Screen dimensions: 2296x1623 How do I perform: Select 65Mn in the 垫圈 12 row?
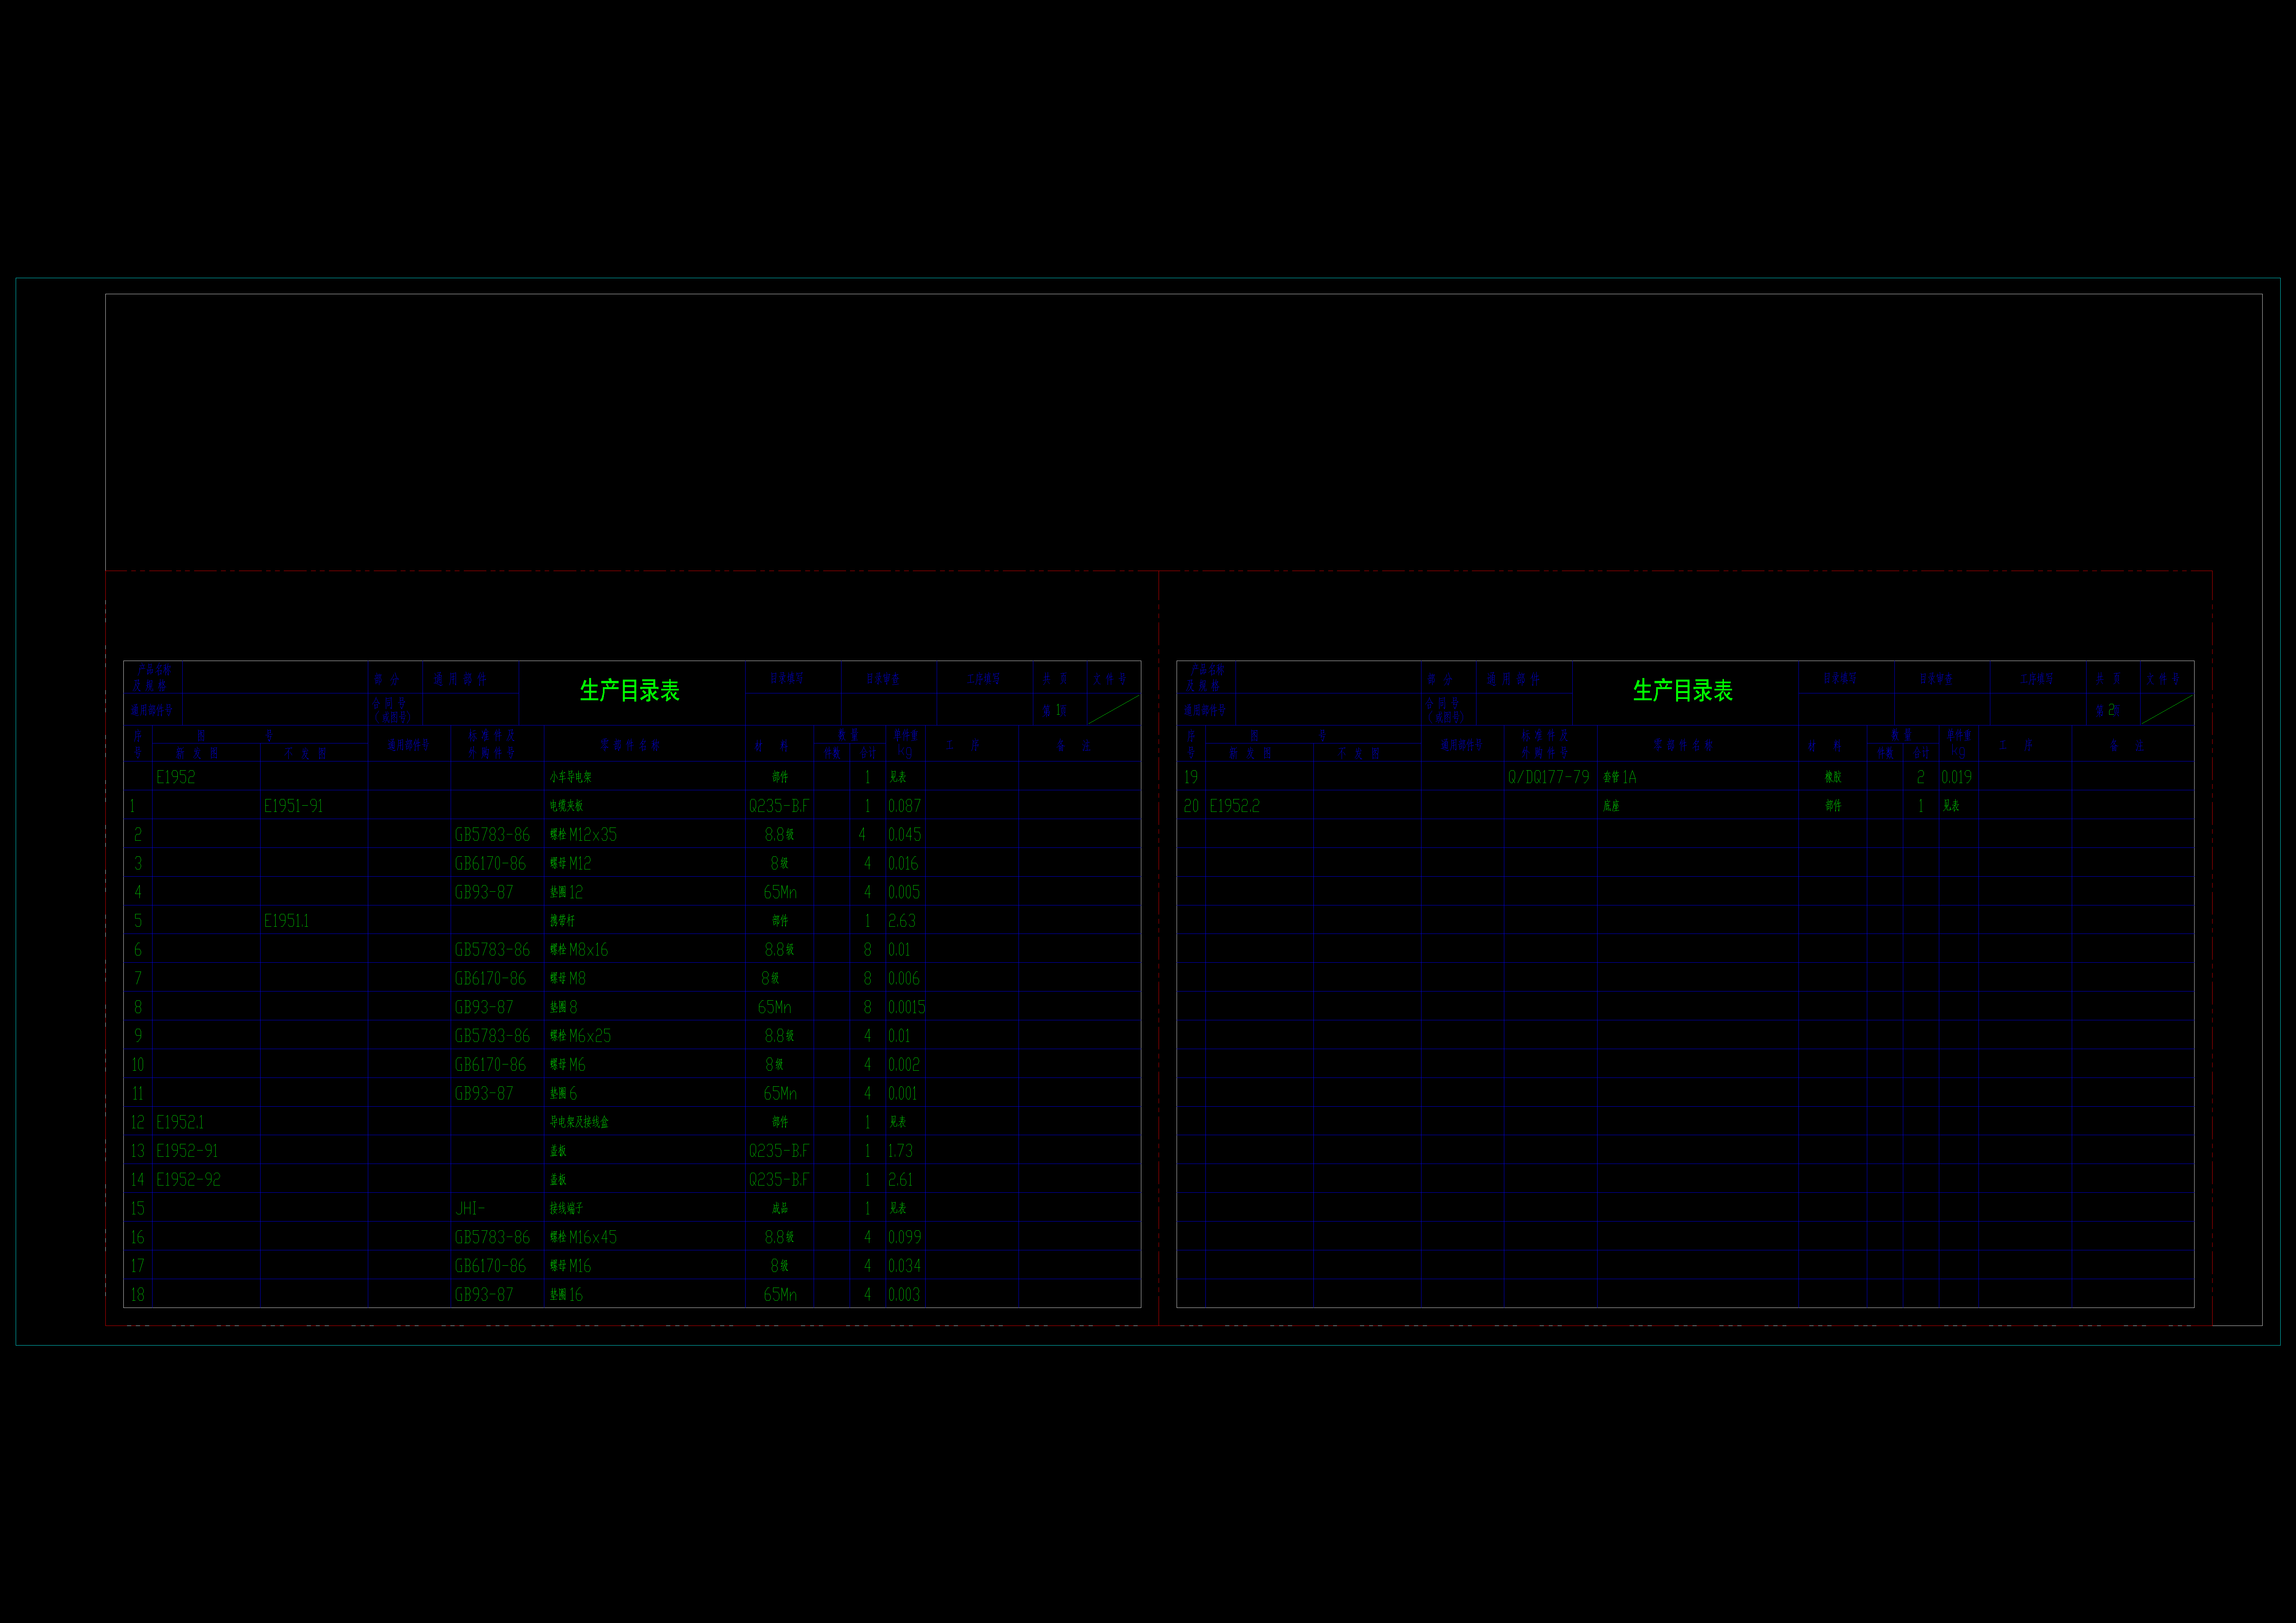tap(780, 892)
